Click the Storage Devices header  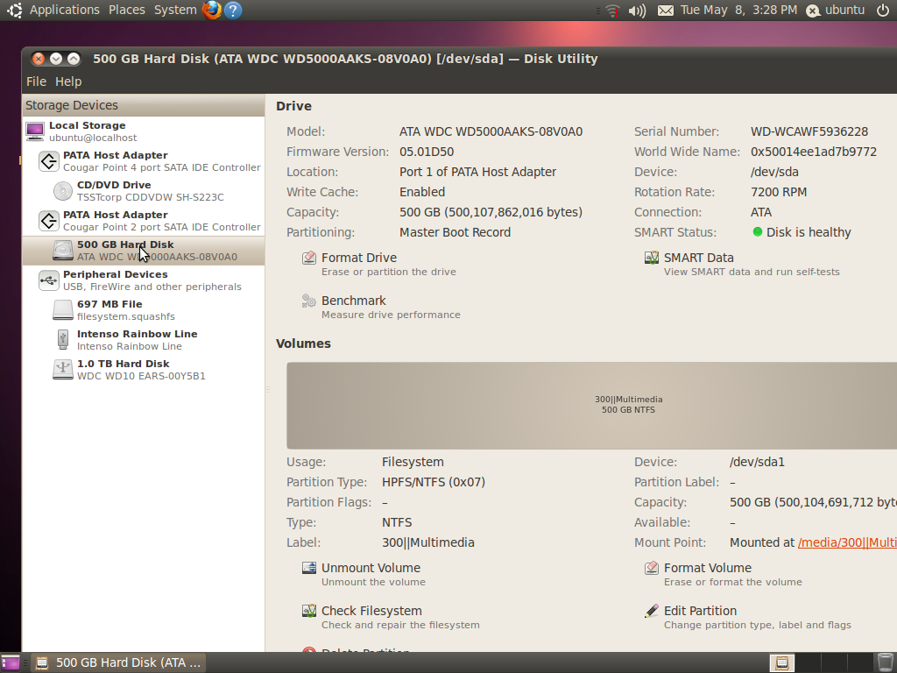coord(144,105)
